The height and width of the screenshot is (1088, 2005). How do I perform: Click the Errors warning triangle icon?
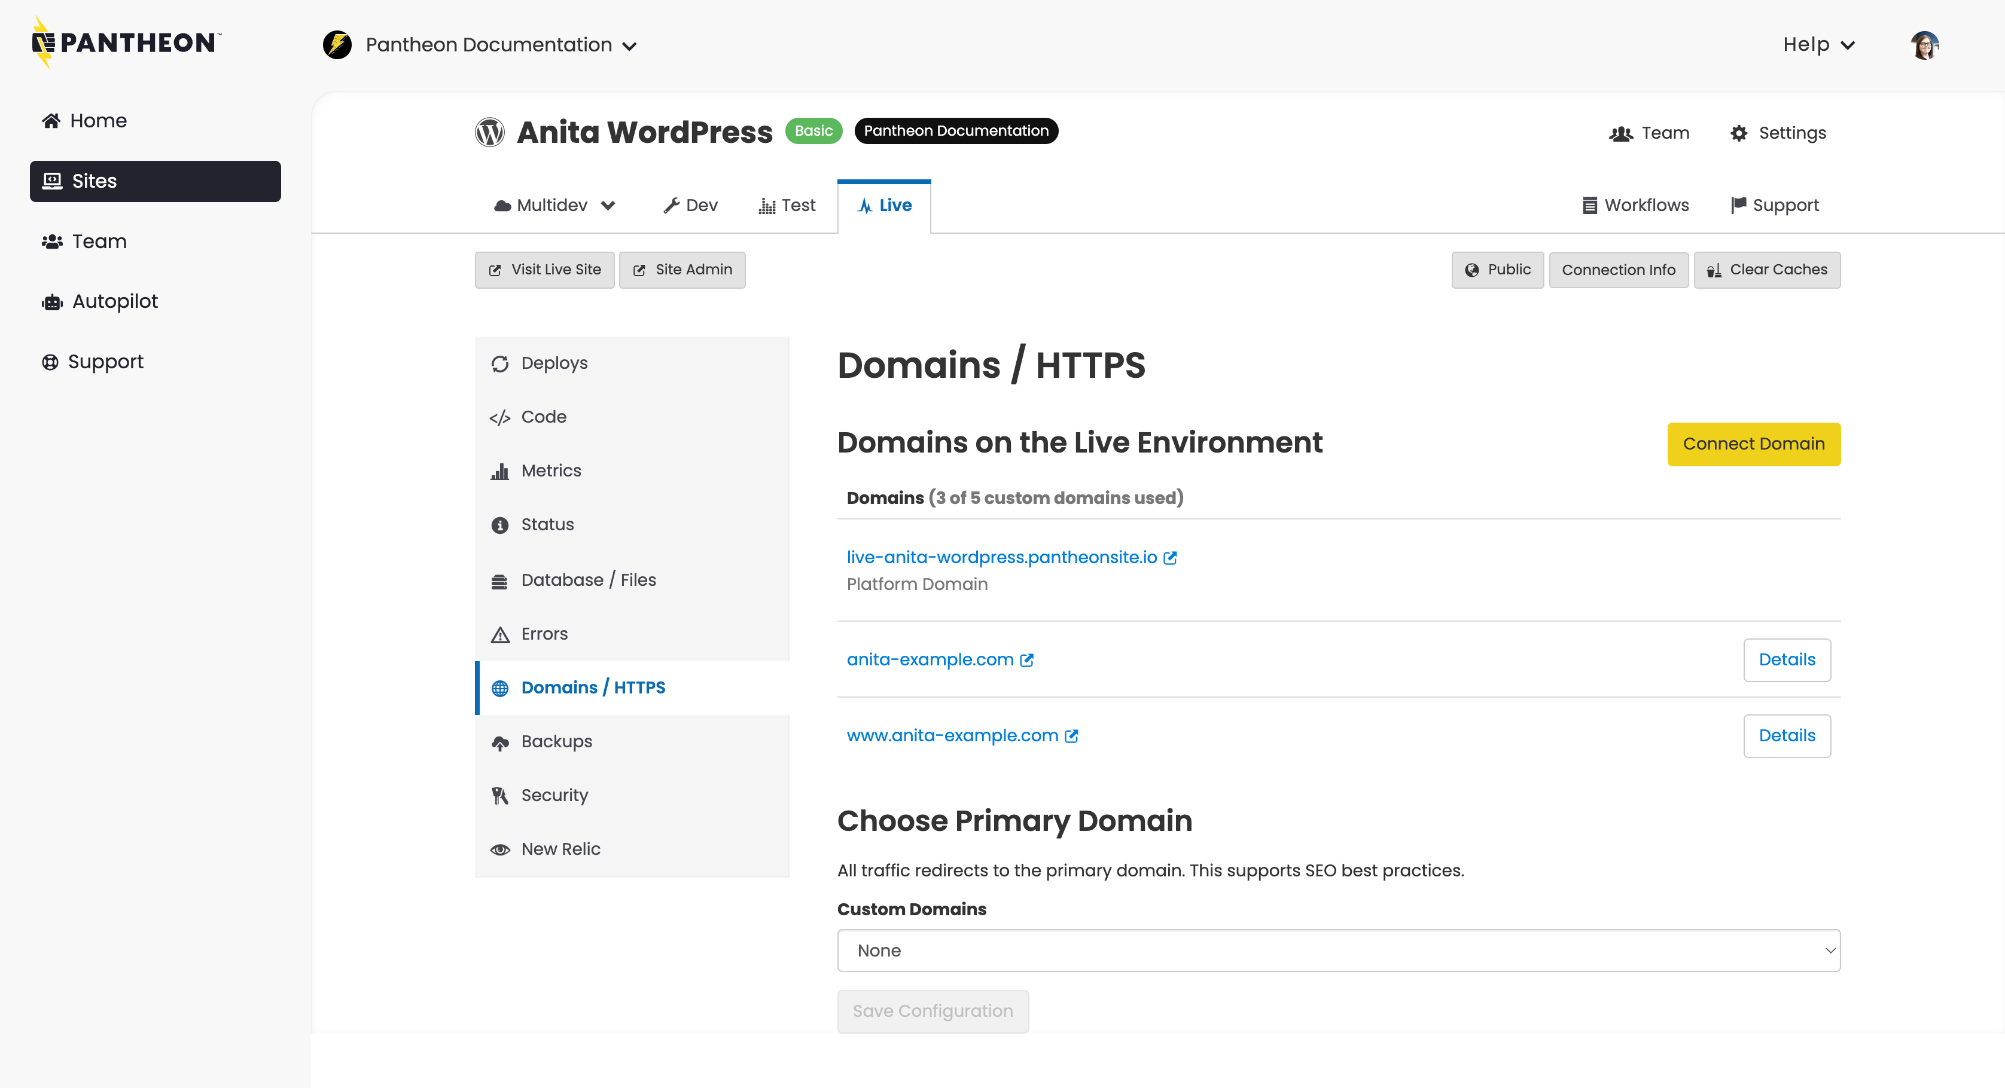point(499,634)
